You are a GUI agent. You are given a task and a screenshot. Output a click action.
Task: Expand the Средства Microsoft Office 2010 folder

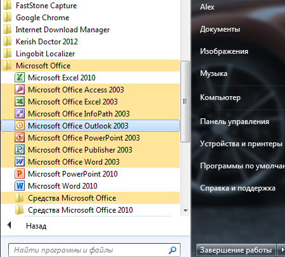[90, 210]
